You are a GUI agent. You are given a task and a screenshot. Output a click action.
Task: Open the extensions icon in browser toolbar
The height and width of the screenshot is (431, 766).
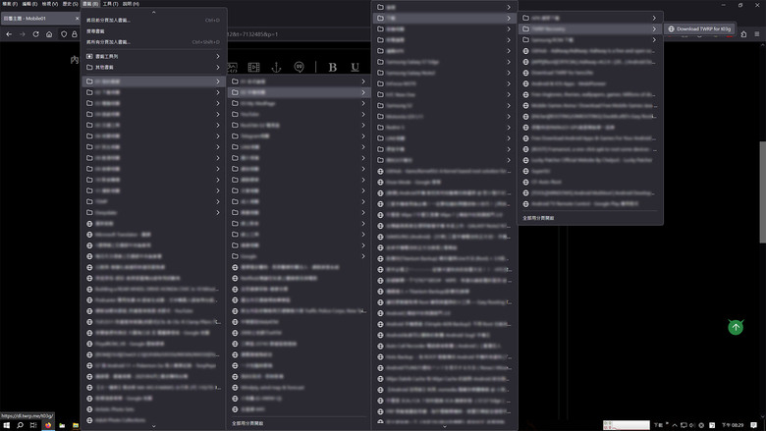click(x=743, y=34)
